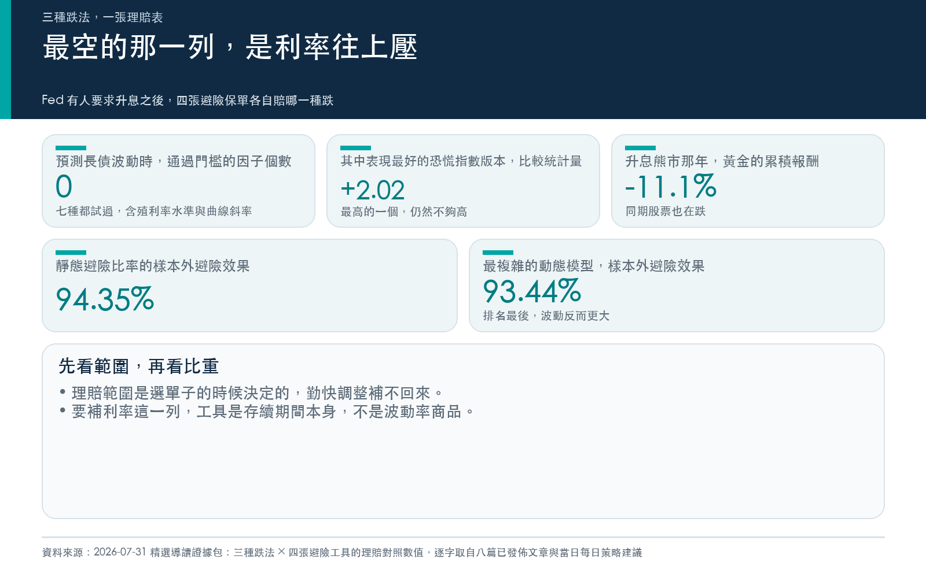Screen dimensions: 926x578
Task: Click the kicker text 三種跌法，一張理賠表
Action: coord(102,17)
